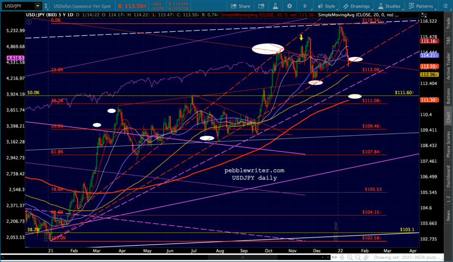Click the crosshair pan icon at bottom
This screenshot has height=262, width=453.
(x=342, y=258)
